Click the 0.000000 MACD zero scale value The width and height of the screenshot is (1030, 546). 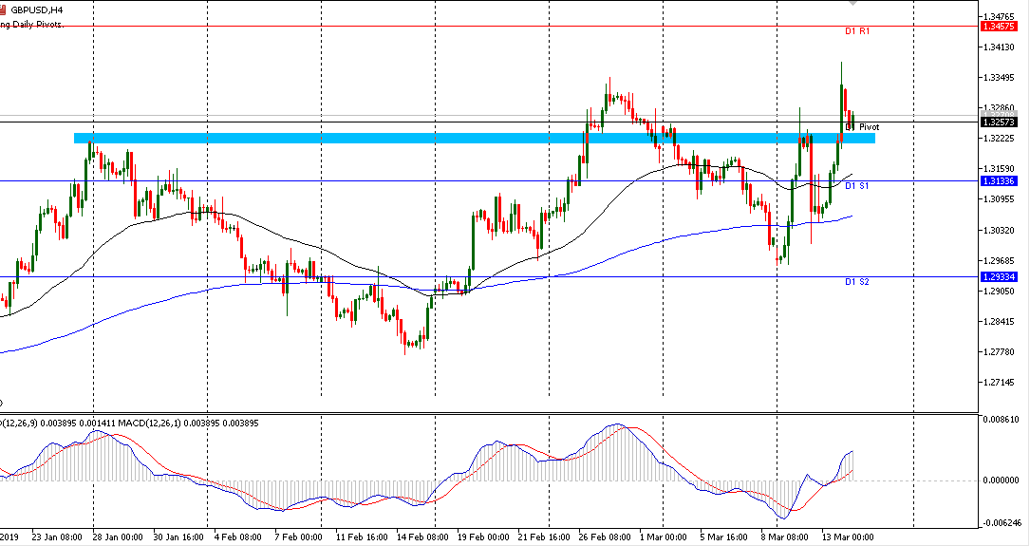pyautogui.click(x=1002, y=480)
